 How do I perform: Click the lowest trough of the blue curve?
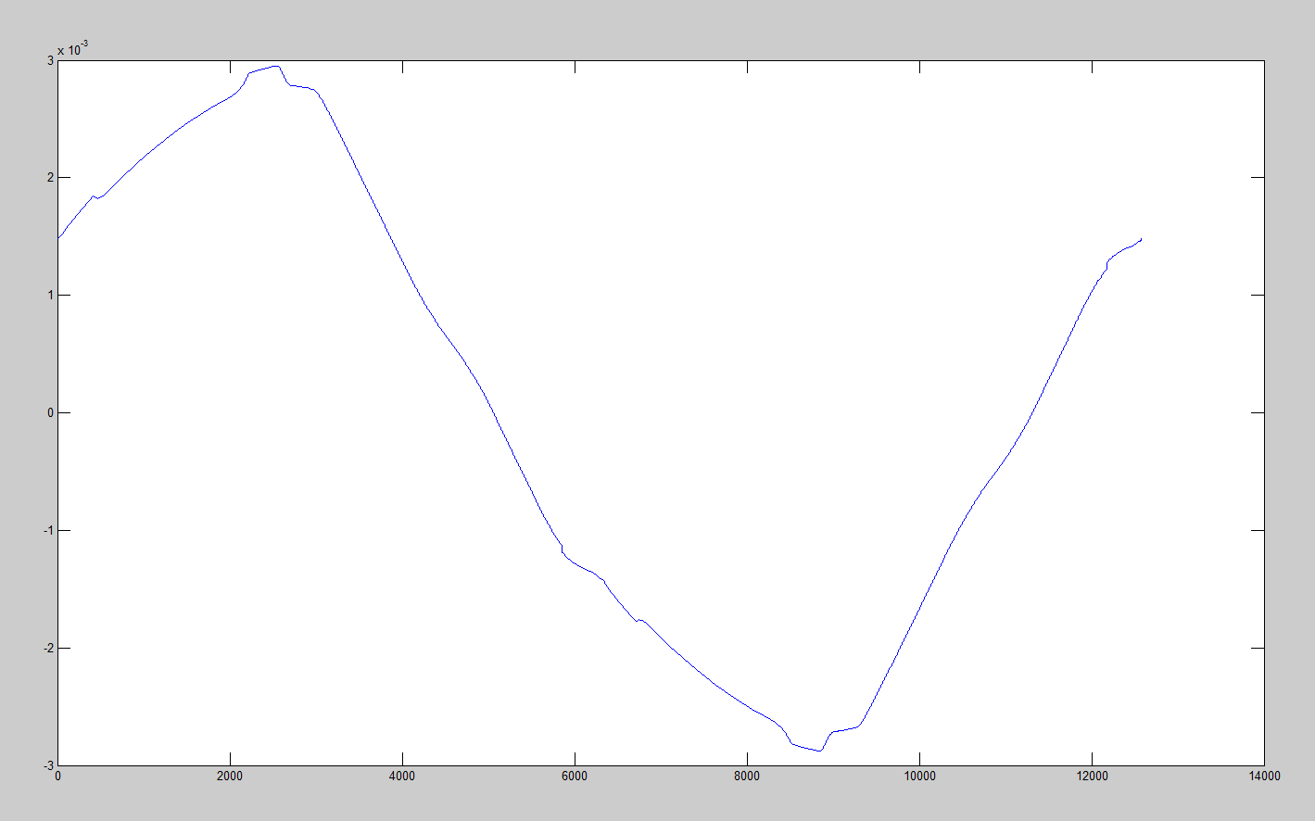click(819, 751)
